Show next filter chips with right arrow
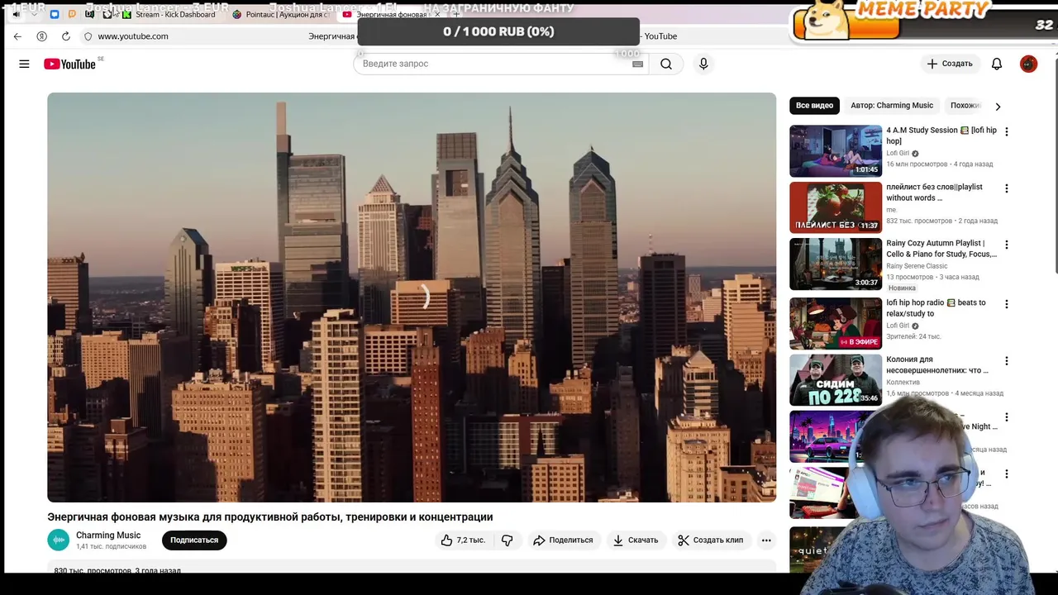Image resolution: width=1058 pixels, height=595 pixels. click(998, 106)
